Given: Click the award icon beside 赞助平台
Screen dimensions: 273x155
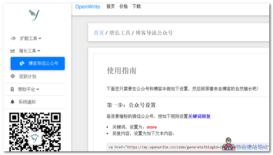Looking at the screenshot, I should click(12, 89).
